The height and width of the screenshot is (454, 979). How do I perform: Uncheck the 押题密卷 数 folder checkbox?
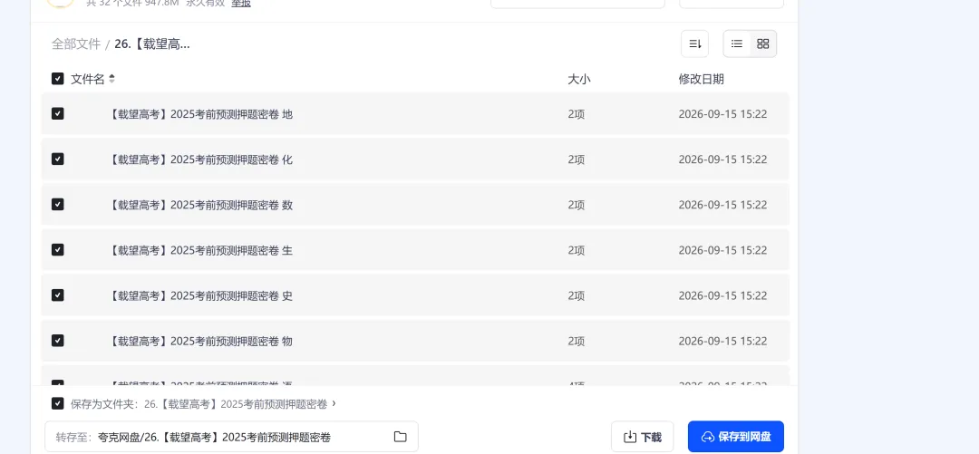coord(57,204)
